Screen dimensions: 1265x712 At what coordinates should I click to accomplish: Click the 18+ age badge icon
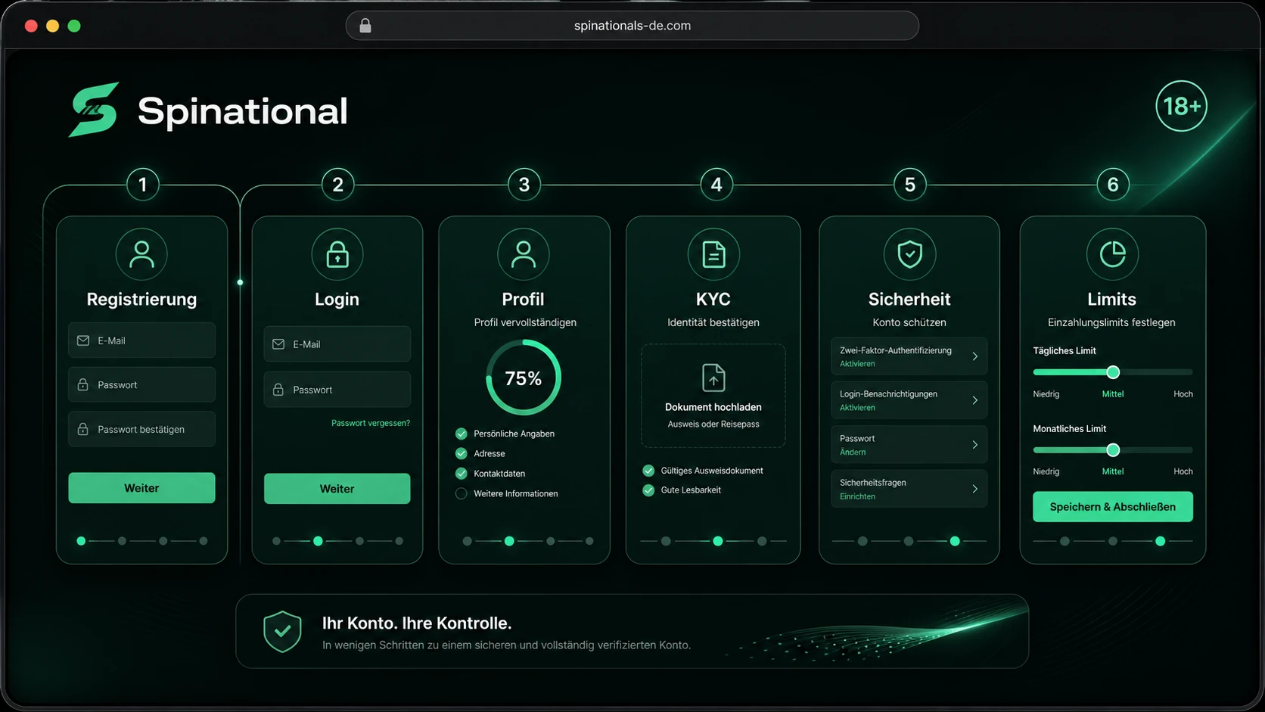[1181, 106]
